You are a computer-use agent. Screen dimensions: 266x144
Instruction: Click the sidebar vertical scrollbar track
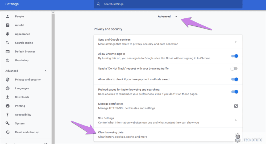coord(53,78)
